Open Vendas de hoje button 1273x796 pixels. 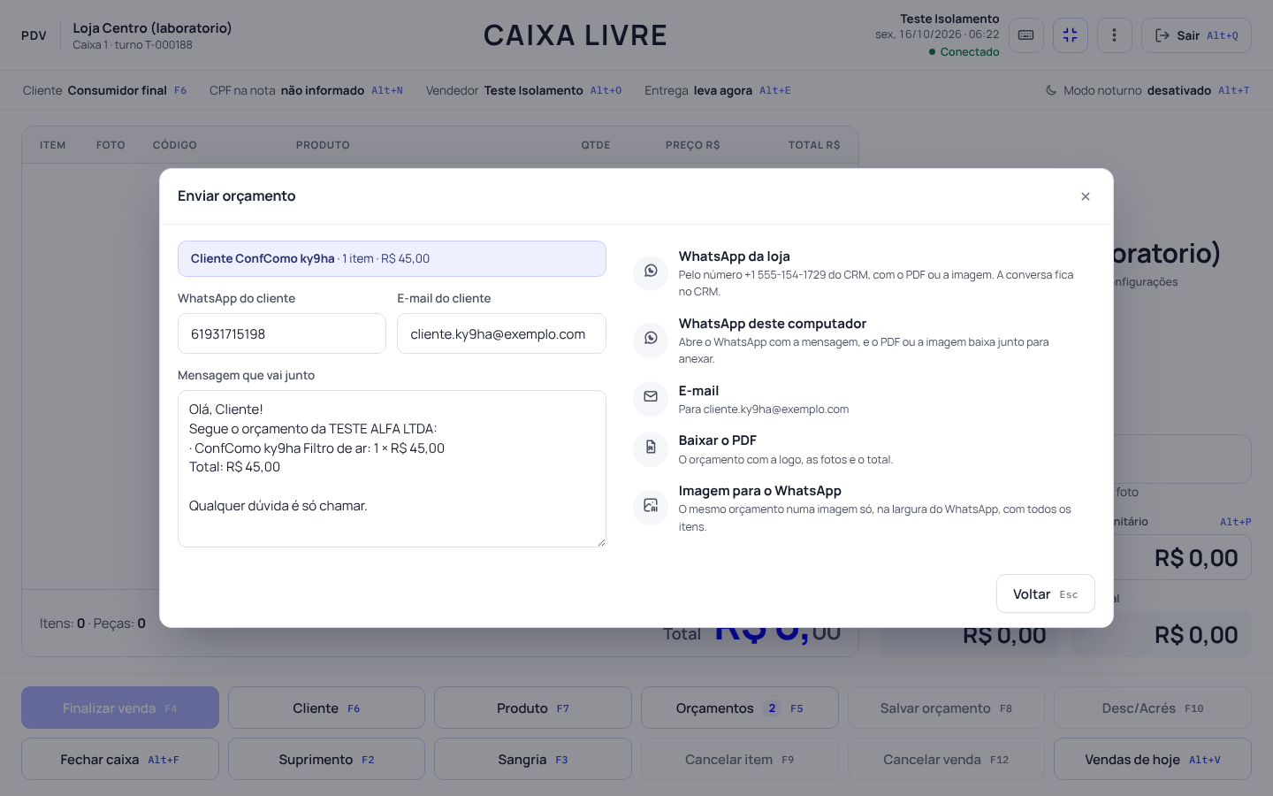click(1153, 759)
